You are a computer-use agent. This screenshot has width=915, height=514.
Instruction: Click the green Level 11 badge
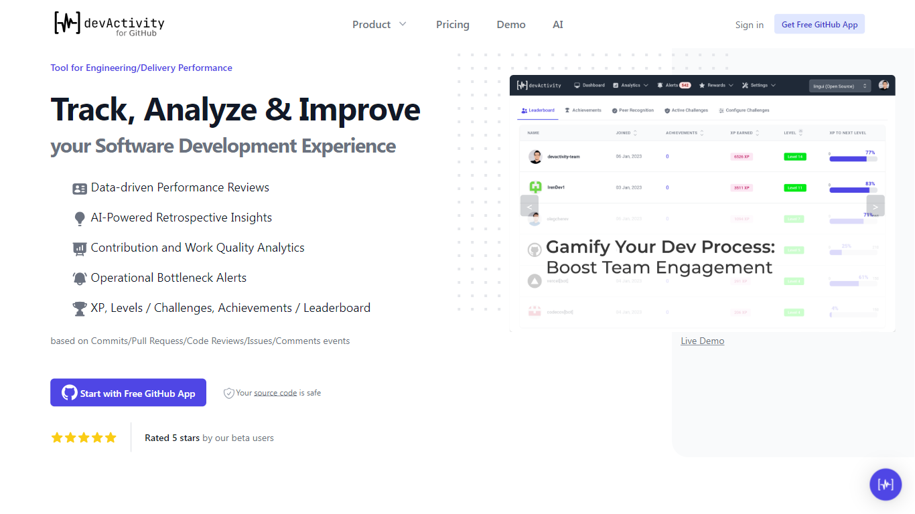tap(795, 187)
